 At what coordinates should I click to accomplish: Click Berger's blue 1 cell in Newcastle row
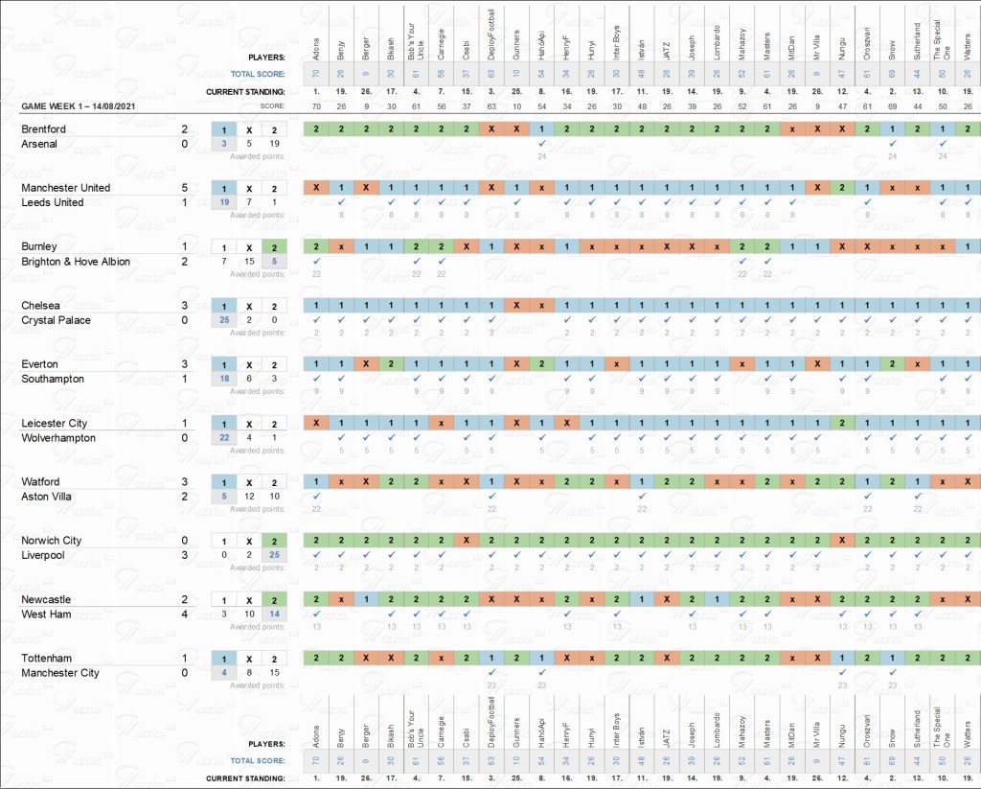[x=366, y=599]
